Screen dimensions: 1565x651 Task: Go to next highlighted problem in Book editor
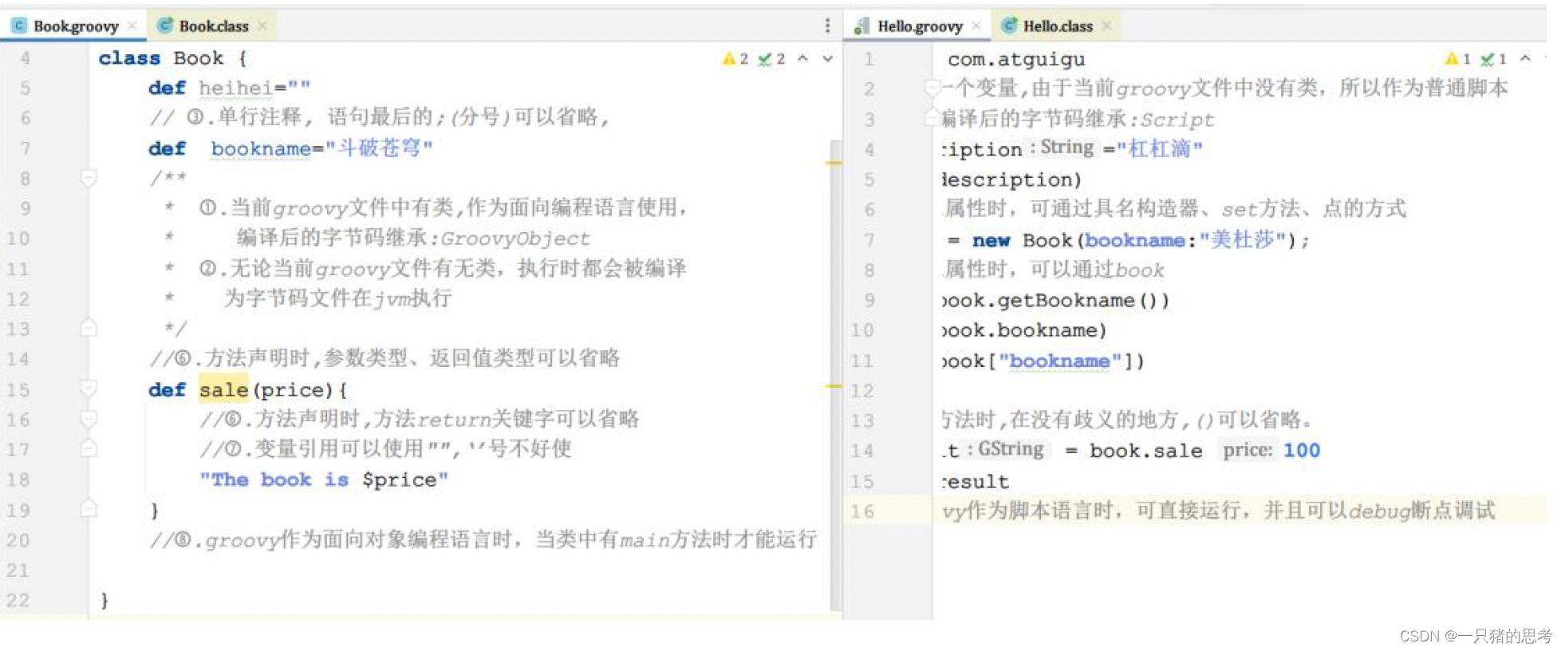[828, 58]
